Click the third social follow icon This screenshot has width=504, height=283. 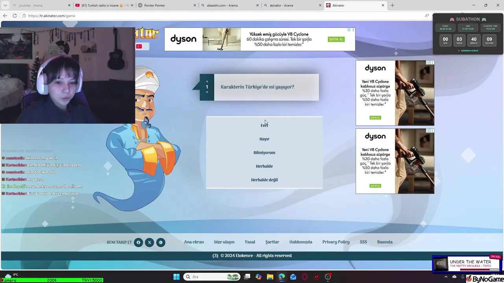click(161, 243)
